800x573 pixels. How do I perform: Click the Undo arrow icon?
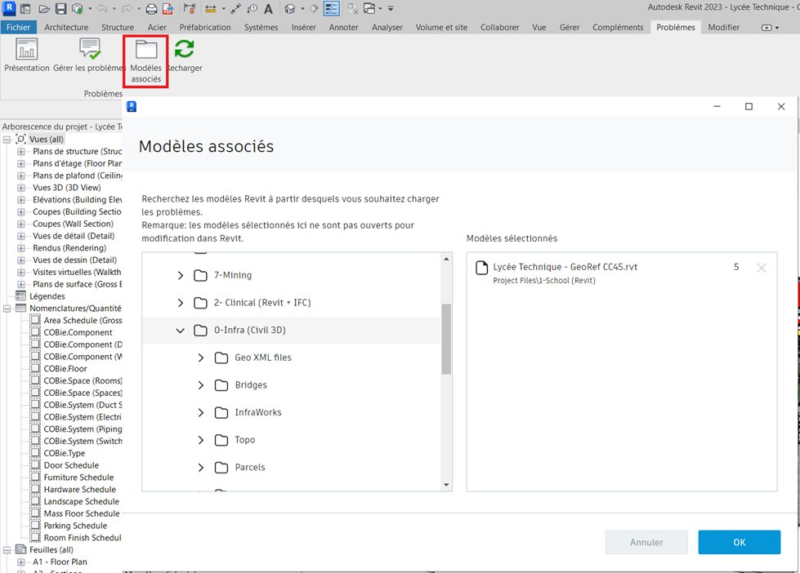102,9
